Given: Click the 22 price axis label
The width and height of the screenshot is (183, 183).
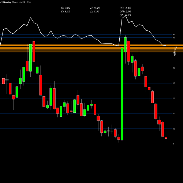Looking at the screenshot, I should click(x=174, y=98).
